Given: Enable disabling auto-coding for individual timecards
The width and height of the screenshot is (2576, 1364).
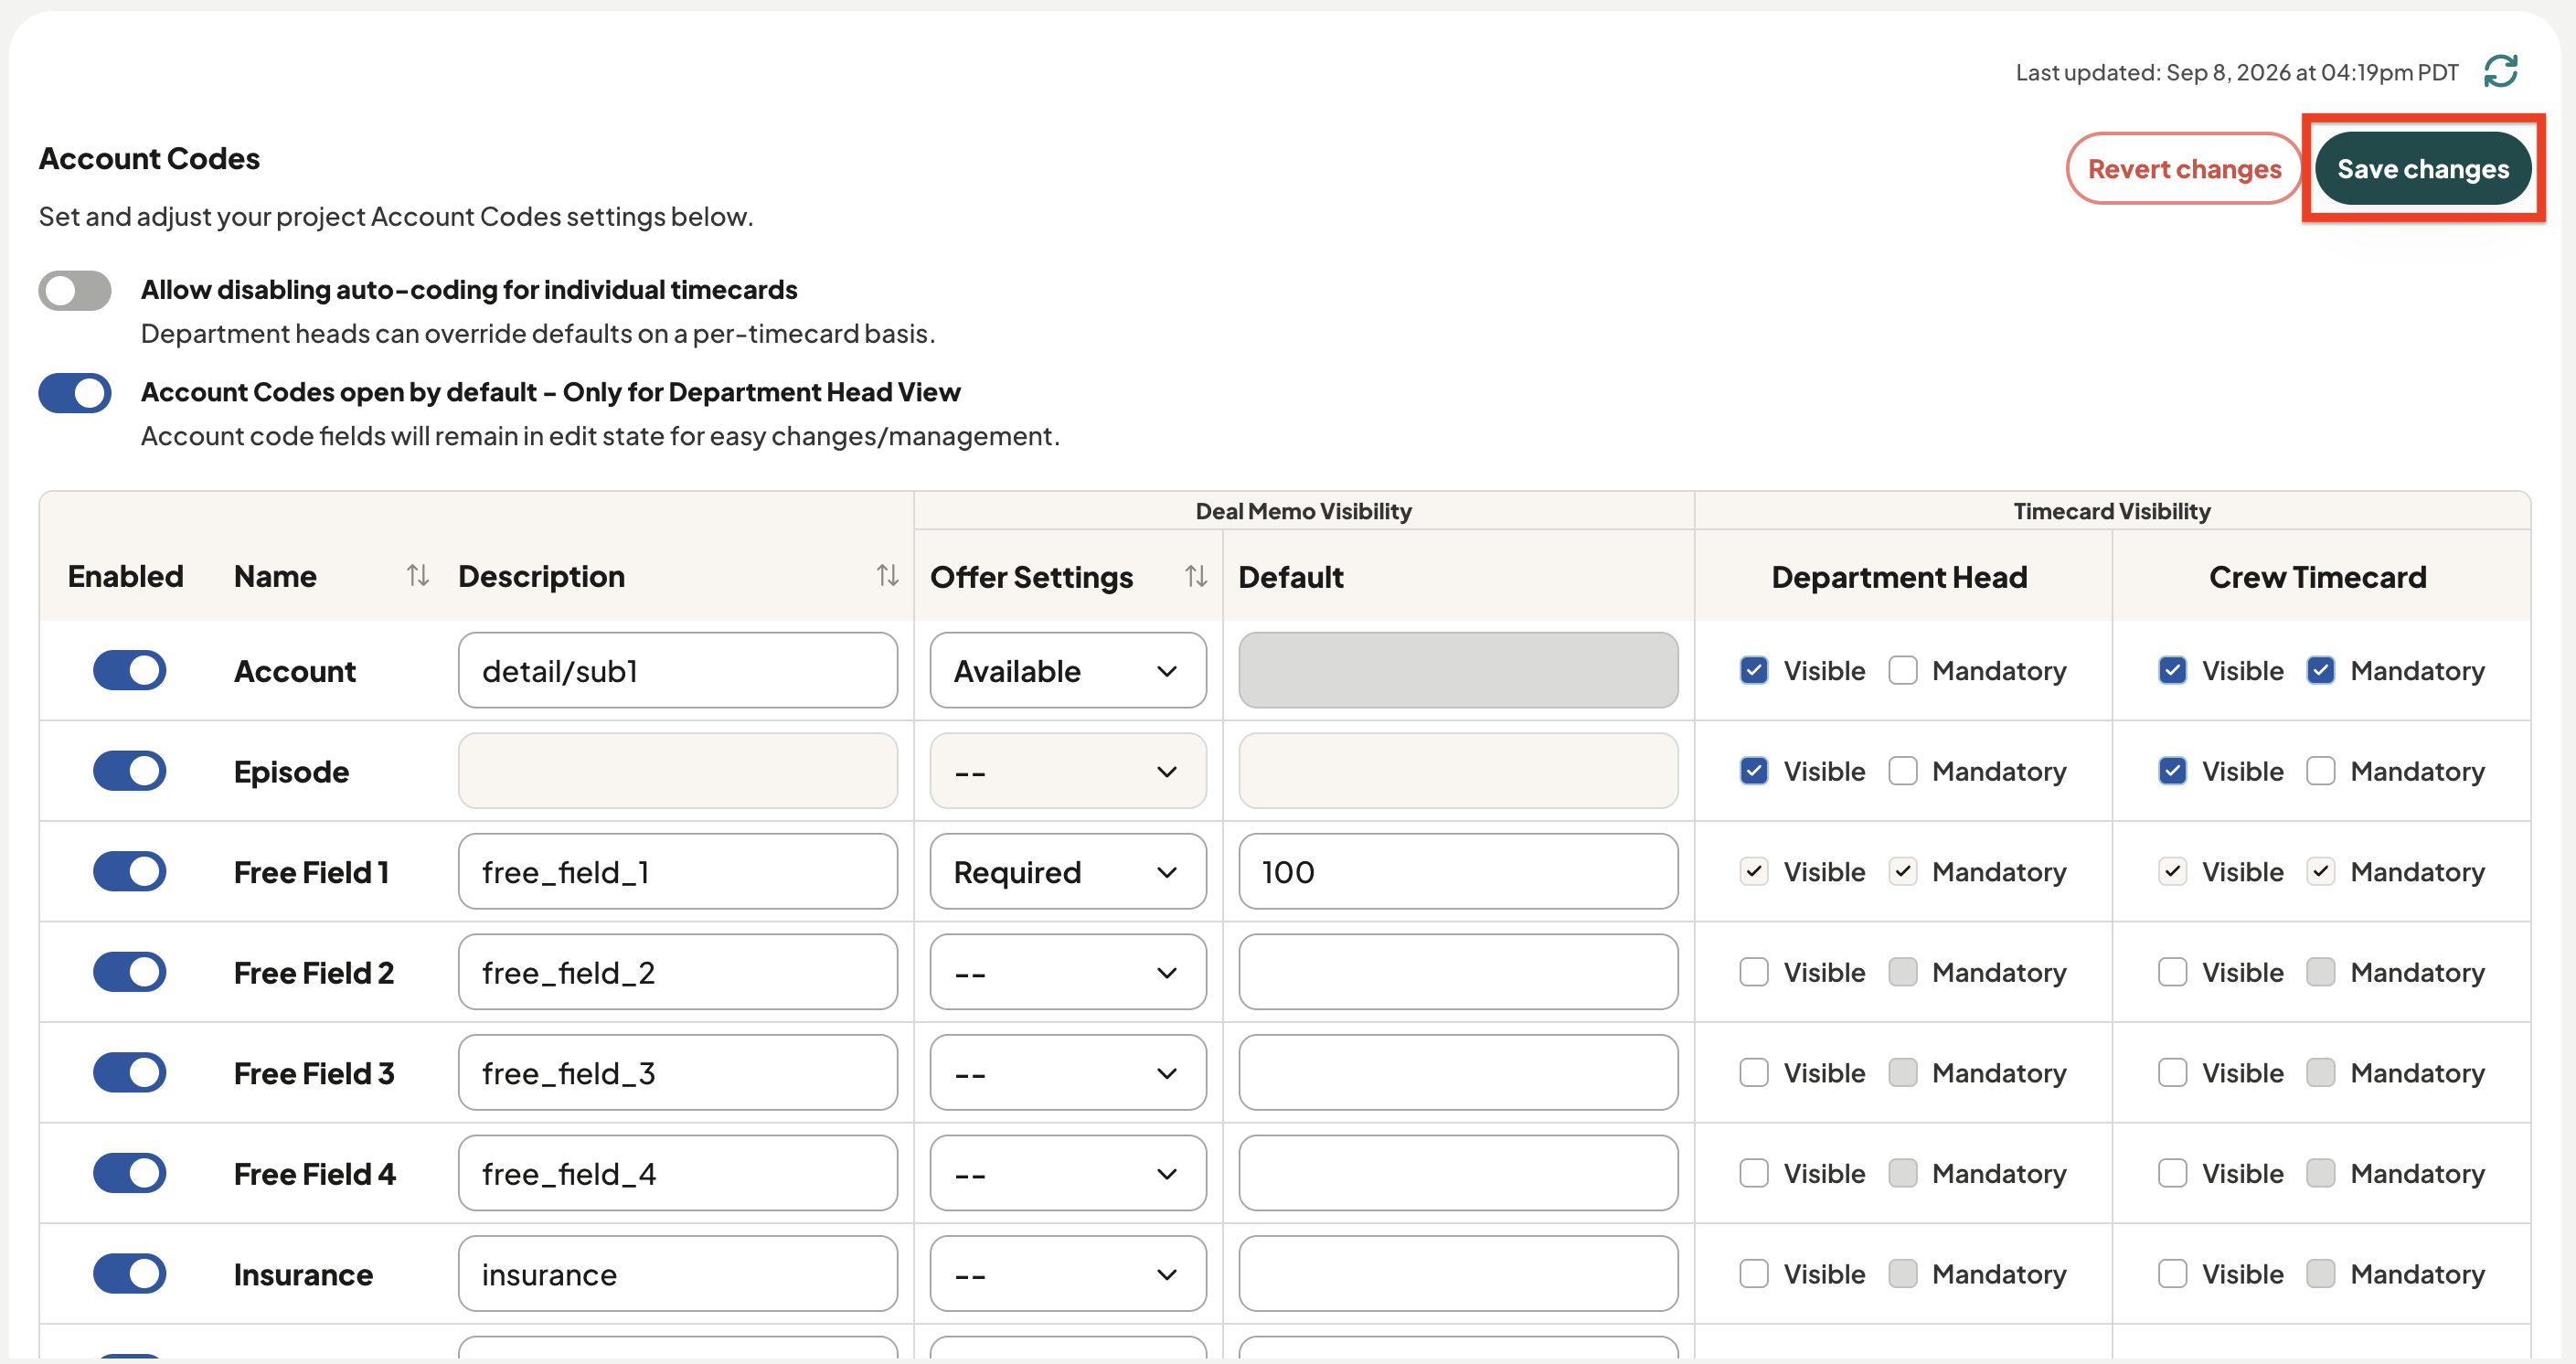Looking at the screenshot, I should tap(75, 291).
